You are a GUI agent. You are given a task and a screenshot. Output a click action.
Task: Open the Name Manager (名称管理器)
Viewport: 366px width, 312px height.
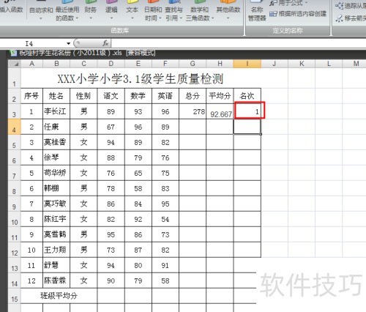click(x=257, y=11)
